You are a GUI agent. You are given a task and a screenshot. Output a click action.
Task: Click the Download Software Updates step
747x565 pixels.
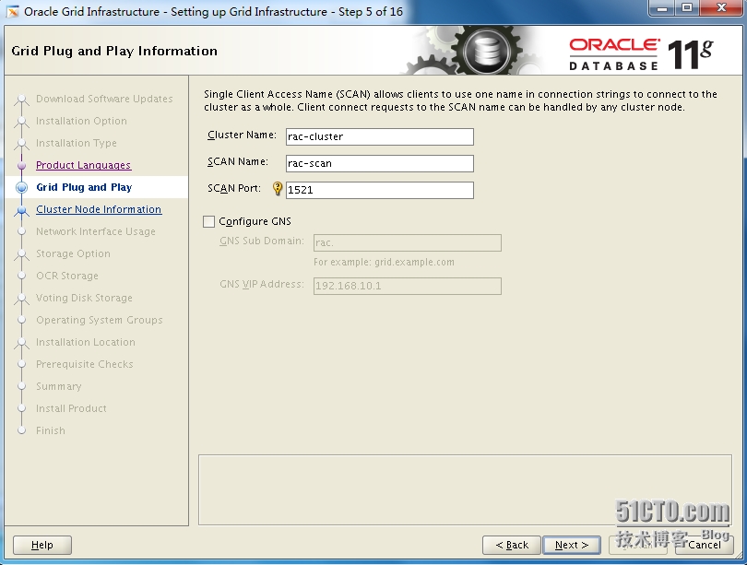[x=104, y=99]
